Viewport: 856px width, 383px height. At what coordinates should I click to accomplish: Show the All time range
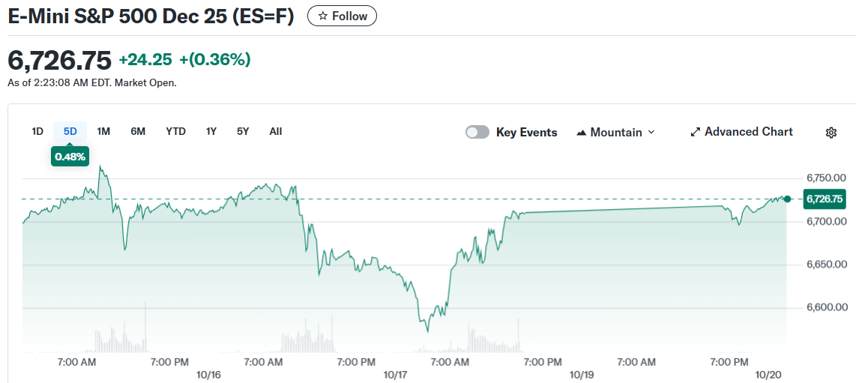coord(276,131)
